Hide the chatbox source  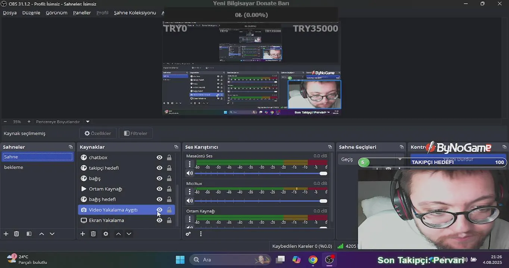point(159,157)
